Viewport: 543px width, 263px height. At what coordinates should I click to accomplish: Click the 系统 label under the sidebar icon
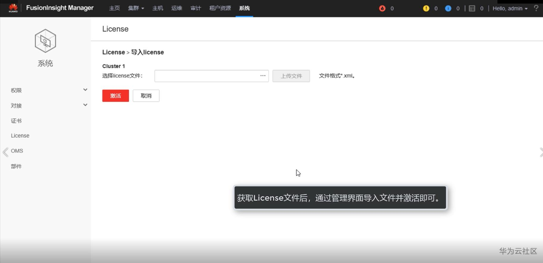click(x=45, y=63)
